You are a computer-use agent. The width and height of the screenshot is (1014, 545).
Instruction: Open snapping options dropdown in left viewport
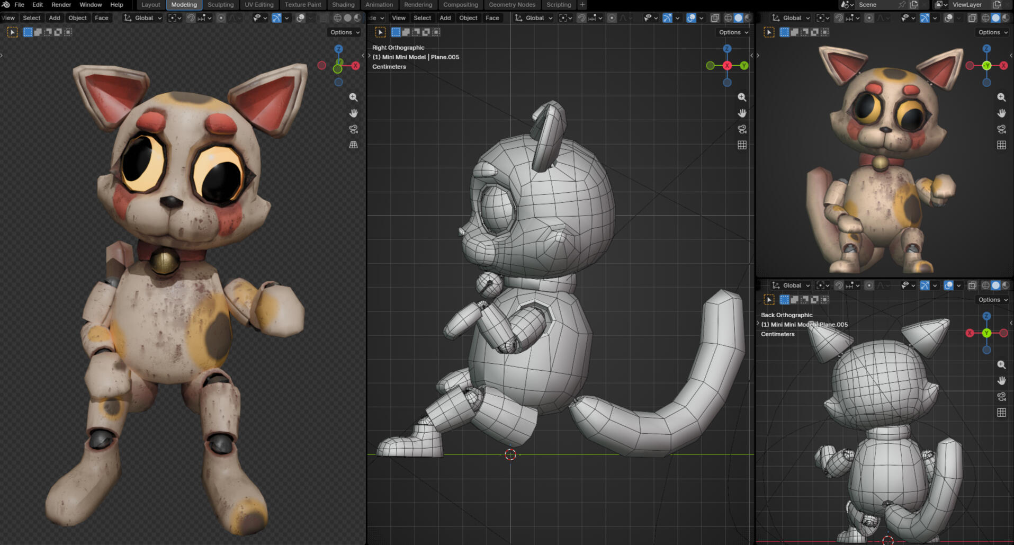(x=204, y=18)
